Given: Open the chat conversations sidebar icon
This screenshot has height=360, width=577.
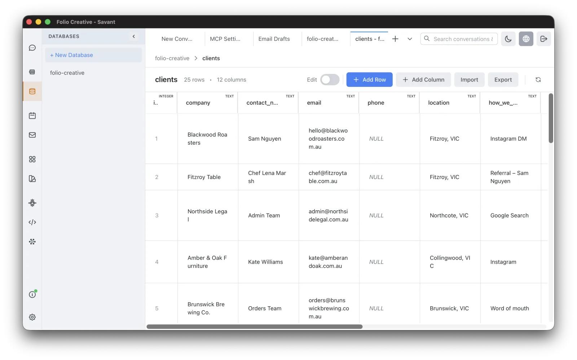Looking at the screenshot, I should [x=32, y=48].
